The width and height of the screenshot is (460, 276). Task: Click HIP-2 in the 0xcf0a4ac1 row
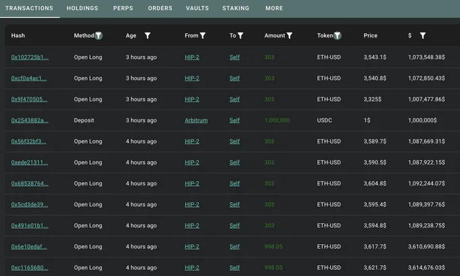(192, 78)
